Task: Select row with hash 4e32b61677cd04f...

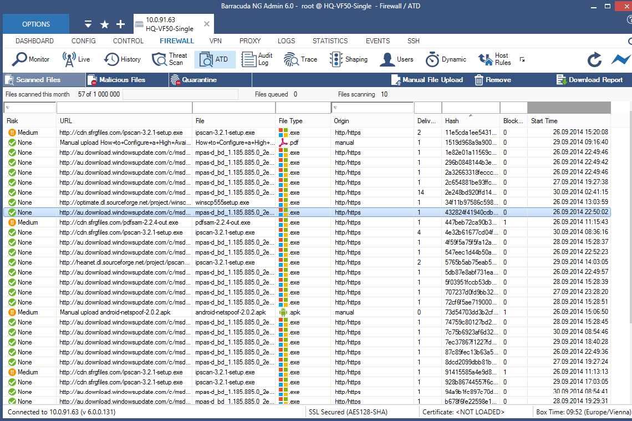Action: click(x=307, y=232)
